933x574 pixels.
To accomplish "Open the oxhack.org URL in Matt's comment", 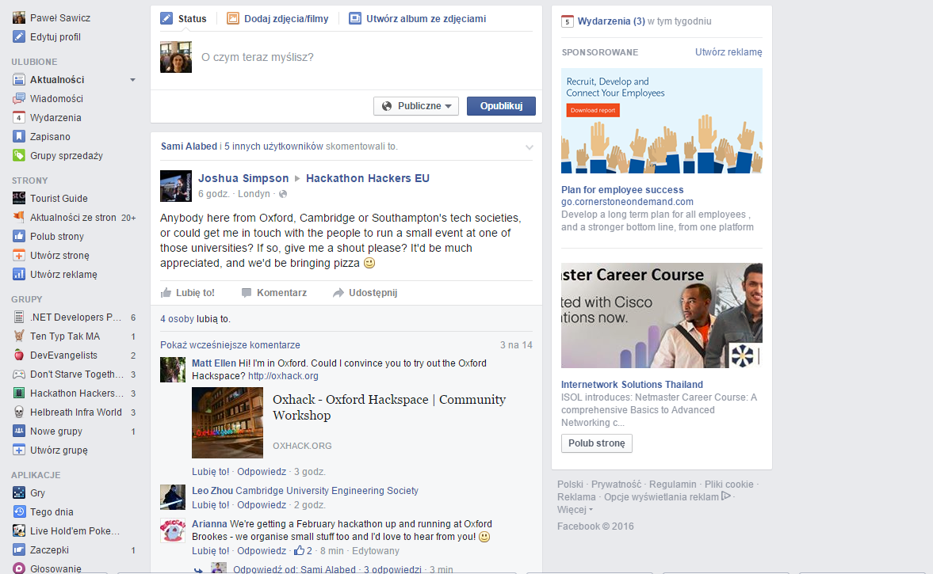I will pos(283,375).
